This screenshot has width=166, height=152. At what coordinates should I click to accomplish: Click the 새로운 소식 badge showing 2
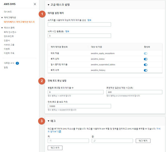point(17,63)
